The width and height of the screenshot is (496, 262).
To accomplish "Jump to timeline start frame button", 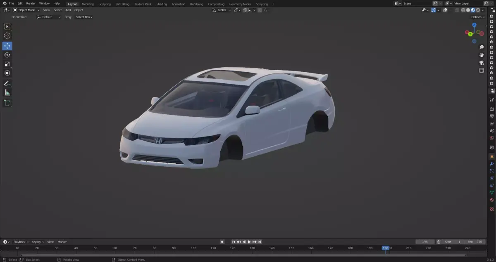I will (234, 242).
